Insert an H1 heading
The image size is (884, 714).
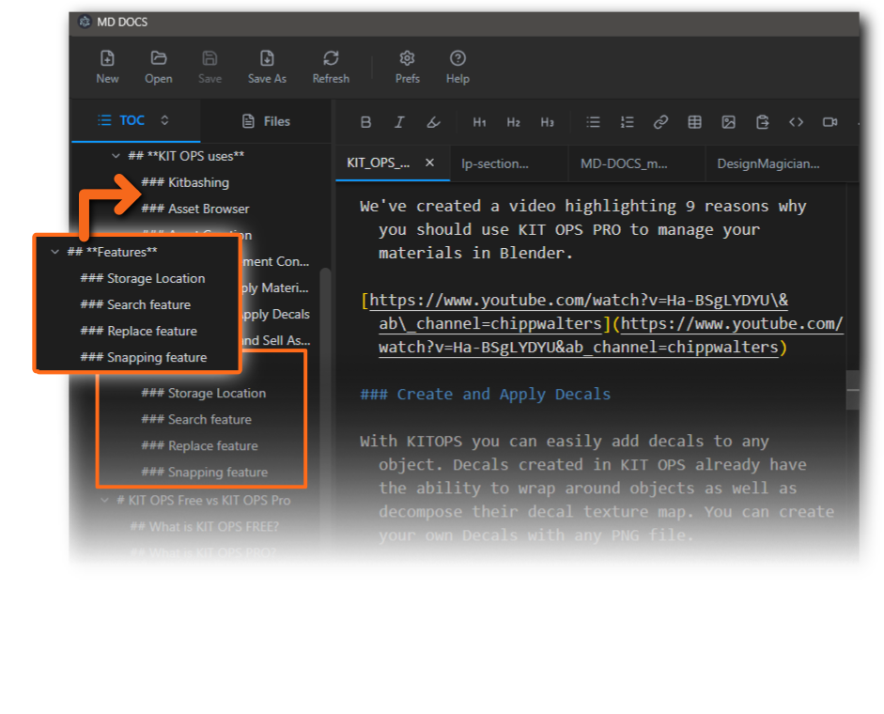[x=479, y=122]
